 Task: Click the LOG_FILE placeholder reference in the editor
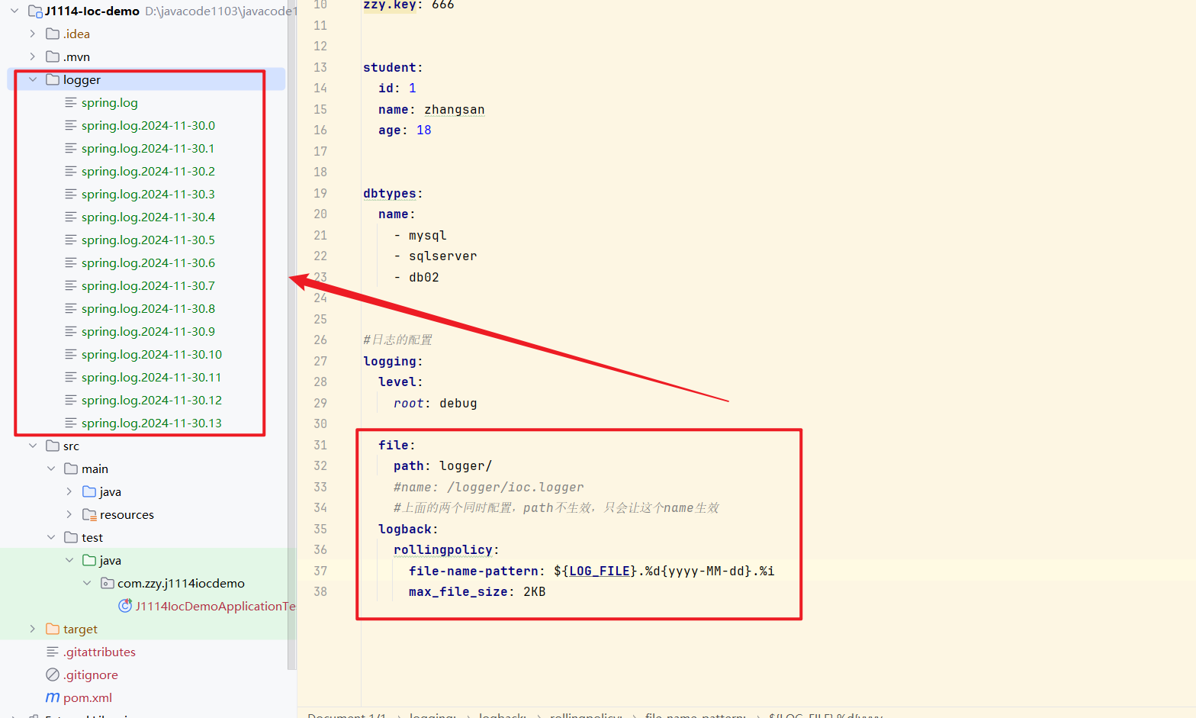click(600, 571)
